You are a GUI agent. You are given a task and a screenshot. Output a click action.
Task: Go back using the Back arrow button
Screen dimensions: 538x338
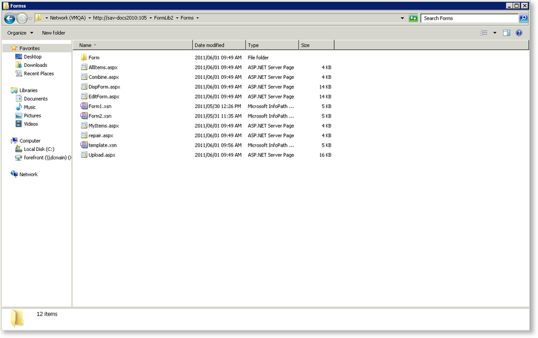[9, 18]
